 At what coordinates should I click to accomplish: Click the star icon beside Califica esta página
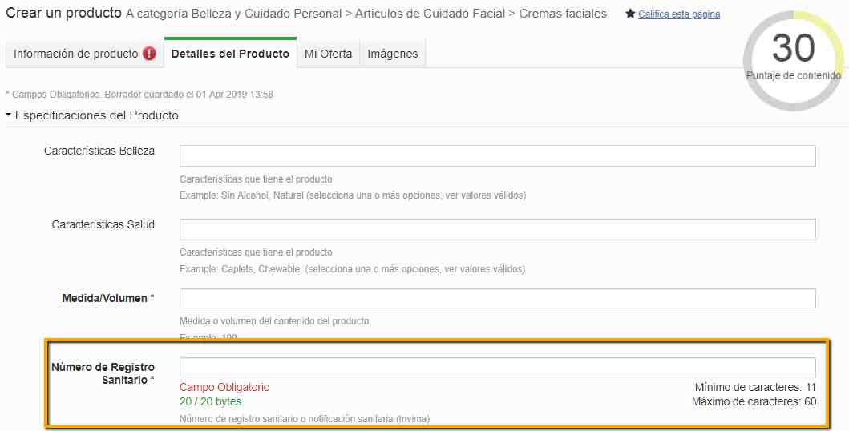pos(630,14)
